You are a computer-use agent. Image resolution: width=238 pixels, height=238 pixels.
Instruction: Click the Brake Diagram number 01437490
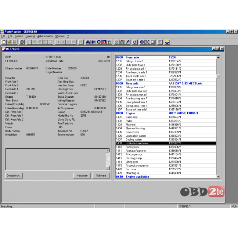100,97
